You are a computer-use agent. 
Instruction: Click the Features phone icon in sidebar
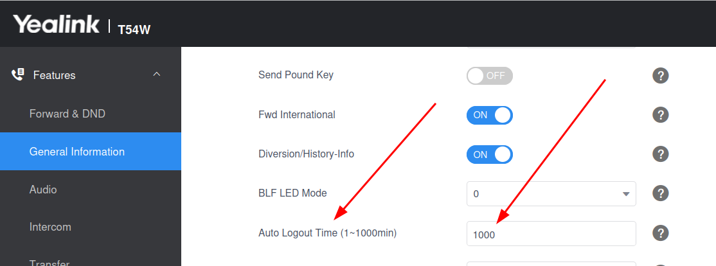(x=18, y=75)
